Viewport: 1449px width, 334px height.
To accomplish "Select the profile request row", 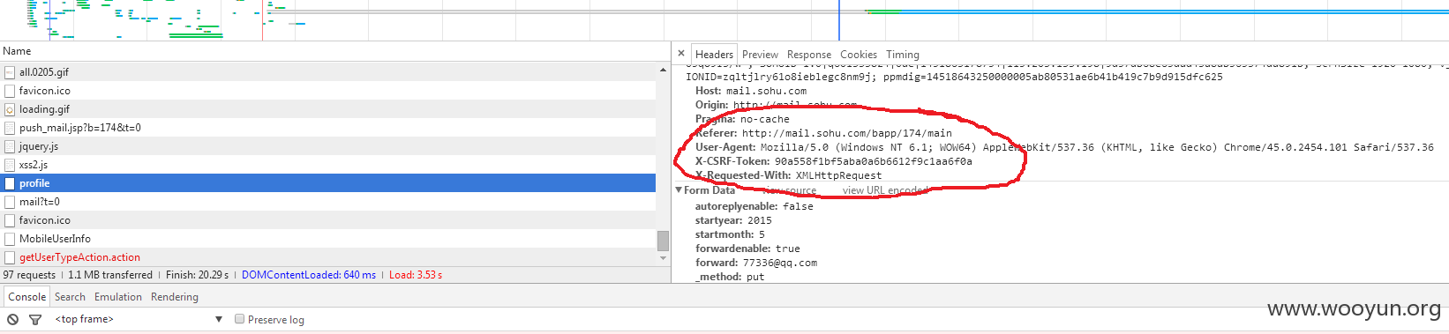I will pos(327,183).
